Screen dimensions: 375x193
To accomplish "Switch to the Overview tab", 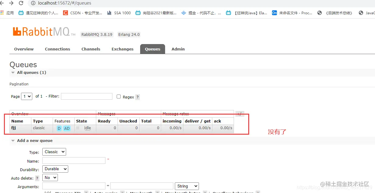I will tap(24, 49).
